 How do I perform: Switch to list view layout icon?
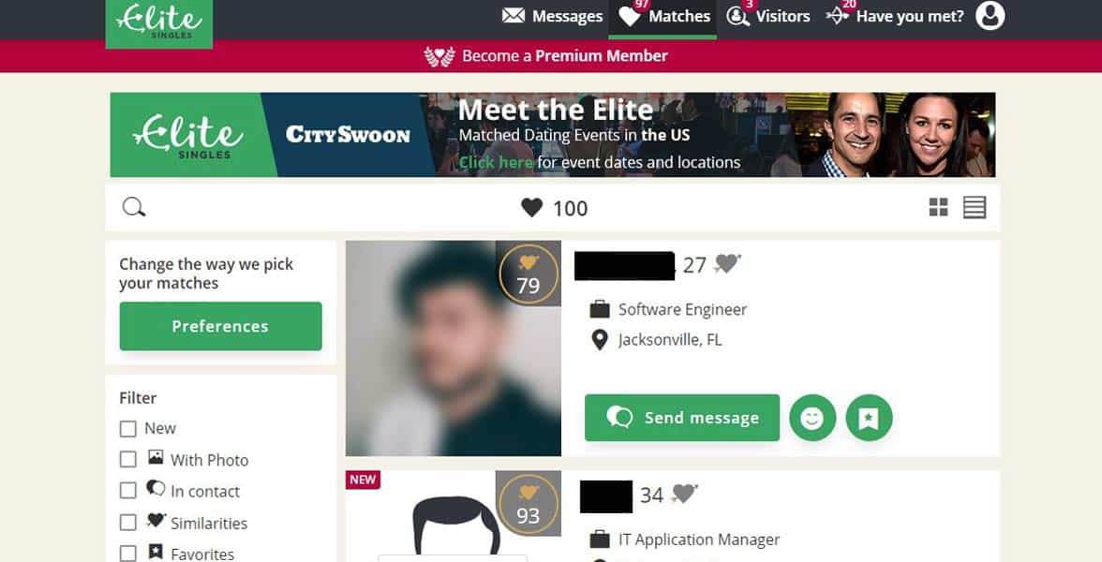[975, 207]
